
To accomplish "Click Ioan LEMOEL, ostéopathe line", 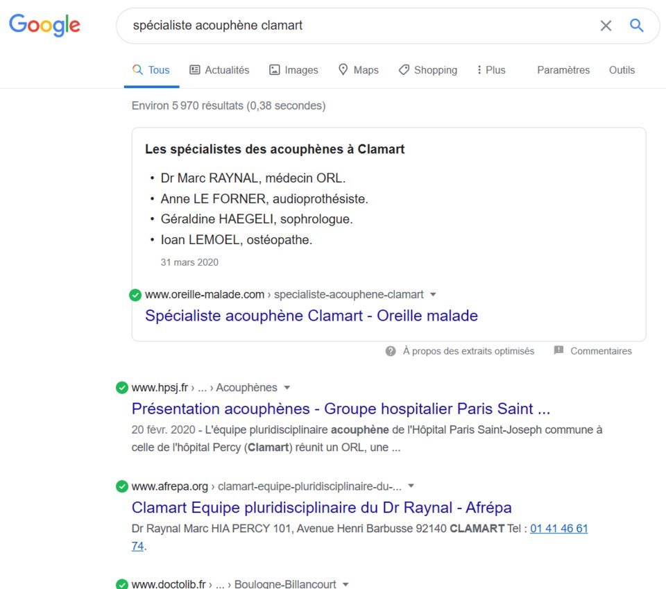I will pos(236,240).
